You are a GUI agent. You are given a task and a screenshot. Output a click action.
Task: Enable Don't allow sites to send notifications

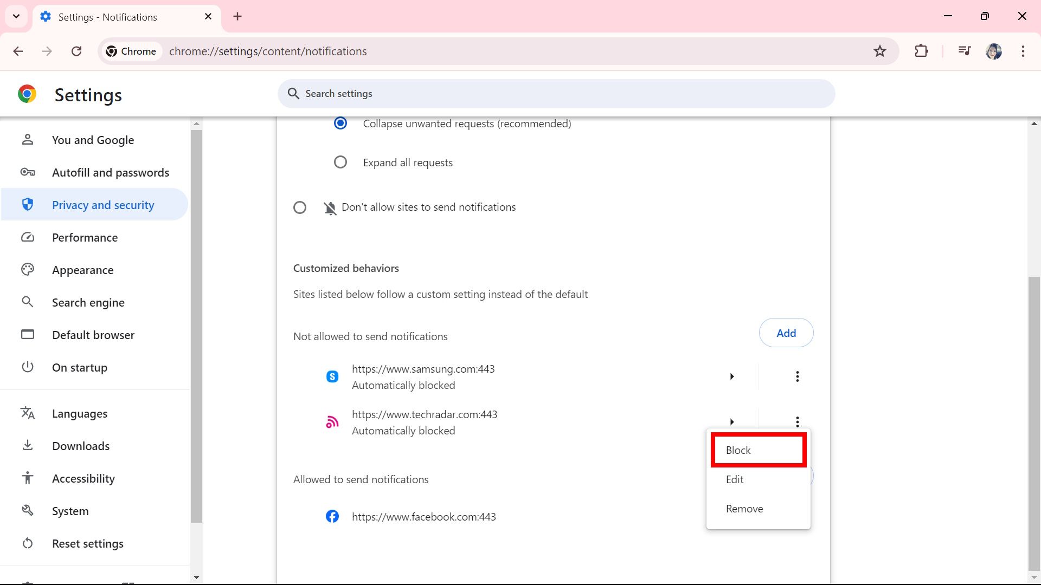tap(300, 207)
